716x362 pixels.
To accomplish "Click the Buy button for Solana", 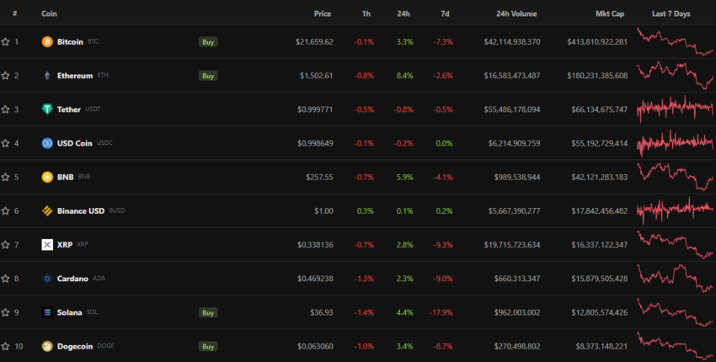I will pos(208,312).
